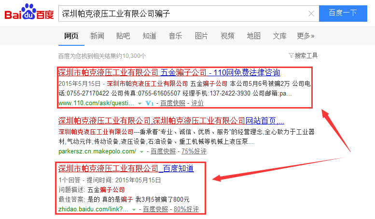Click the Baidu logo
375x219 pixels.
(x=29, y=13)
